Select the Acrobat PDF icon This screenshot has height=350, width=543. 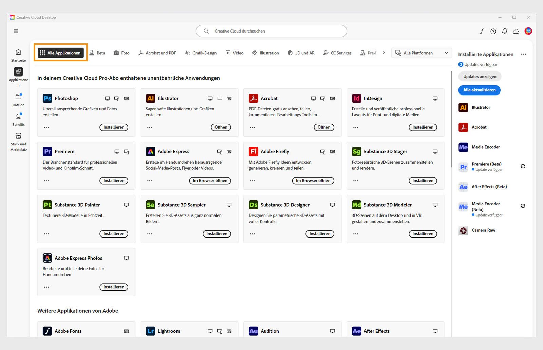[253, 98]
